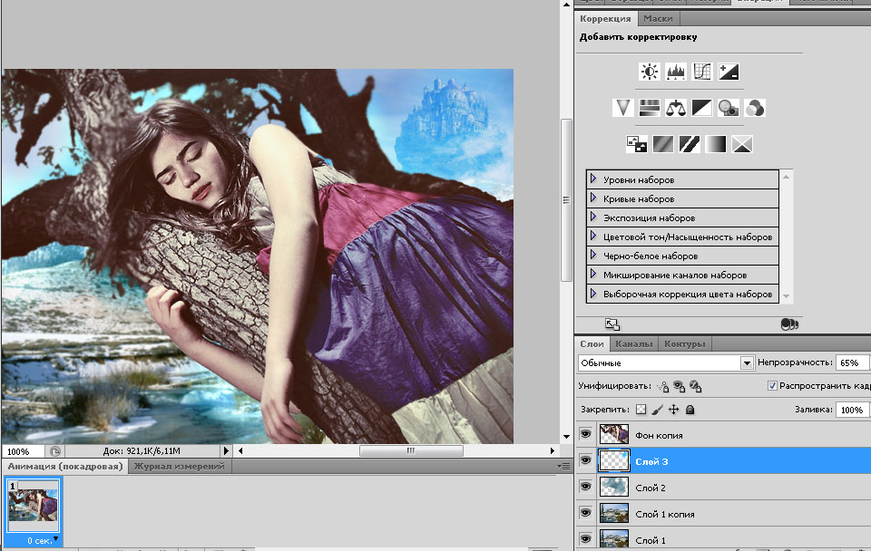Lock transparent pixels icon
This screenshot has height=551, width=871.
[x=641, y=410]
